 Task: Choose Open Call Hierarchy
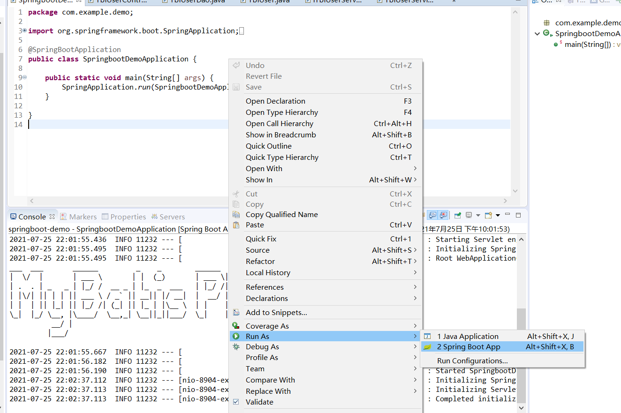[x=326, y=124]
